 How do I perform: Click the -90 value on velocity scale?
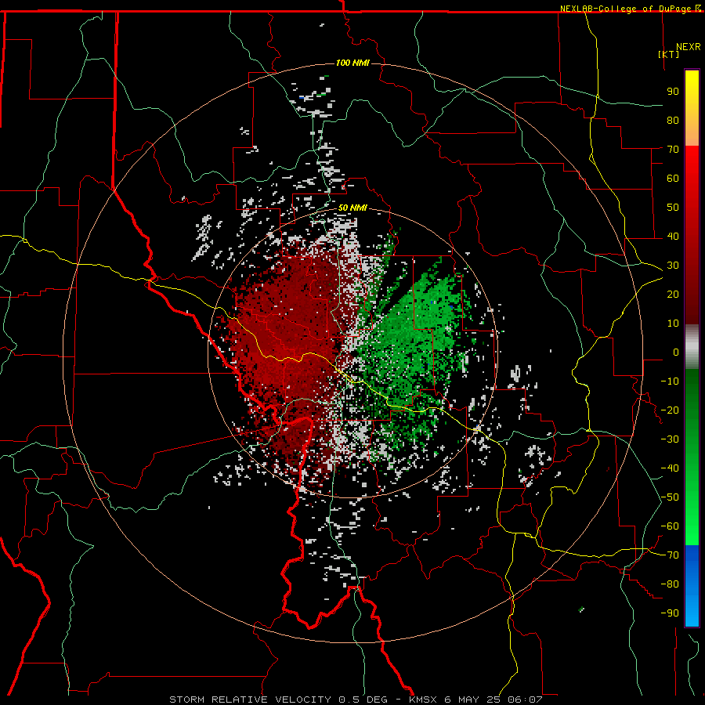[x=670, y=613]
